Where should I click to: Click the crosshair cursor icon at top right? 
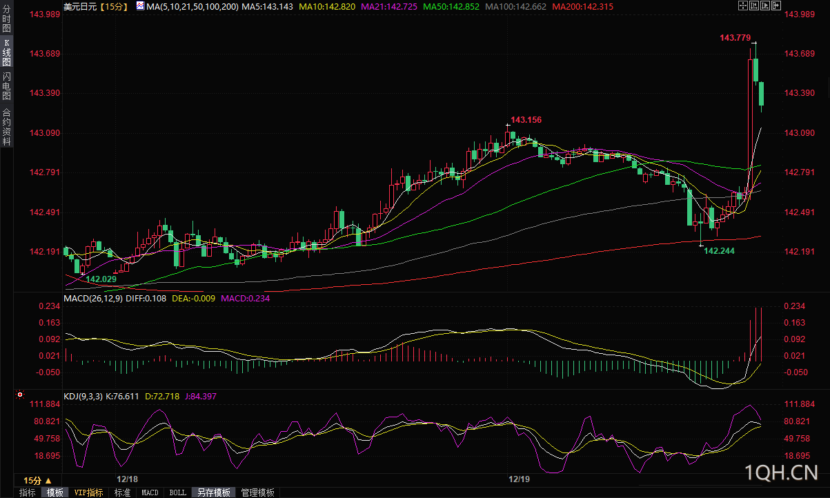(743, 6)
